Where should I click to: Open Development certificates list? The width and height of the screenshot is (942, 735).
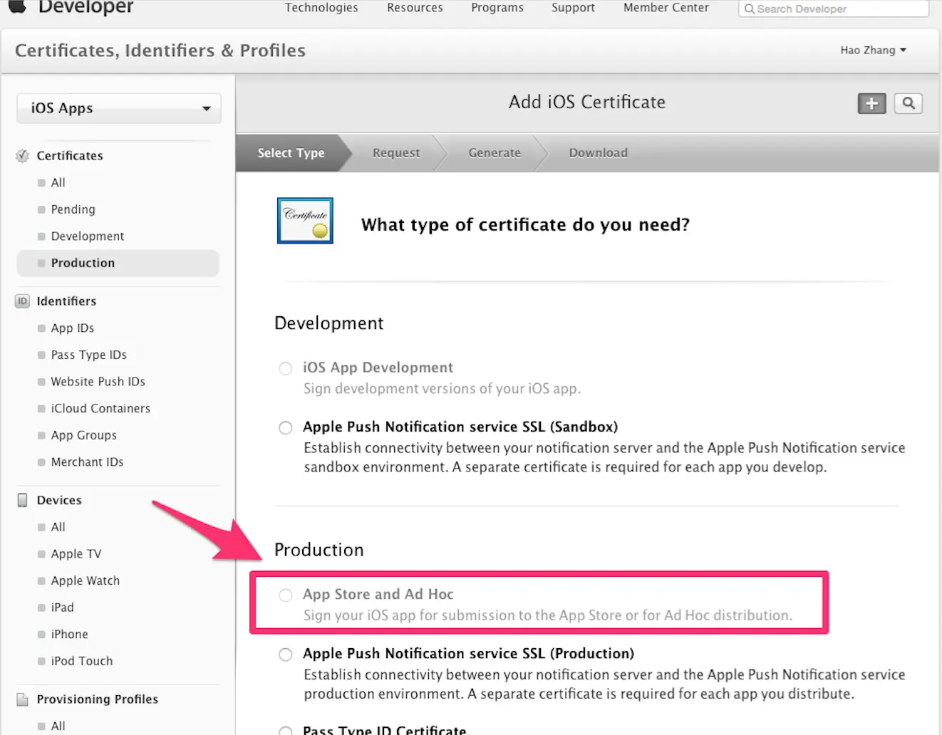tap(88, 236)
